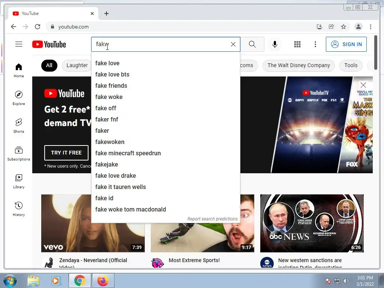Pick 'fake minecraft speedrun' suggestion
Screen dimensions: 384x288
pyautogui.click(x=165, y=153)
